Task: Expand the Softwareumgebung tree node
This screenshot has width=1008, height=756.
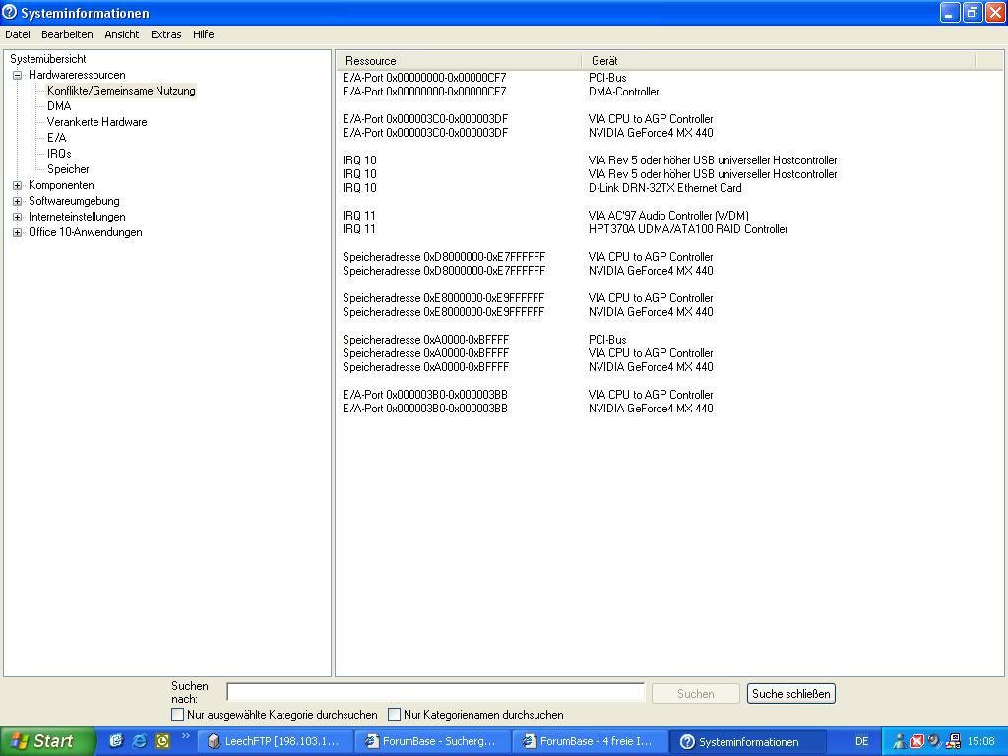Action: 18,201
